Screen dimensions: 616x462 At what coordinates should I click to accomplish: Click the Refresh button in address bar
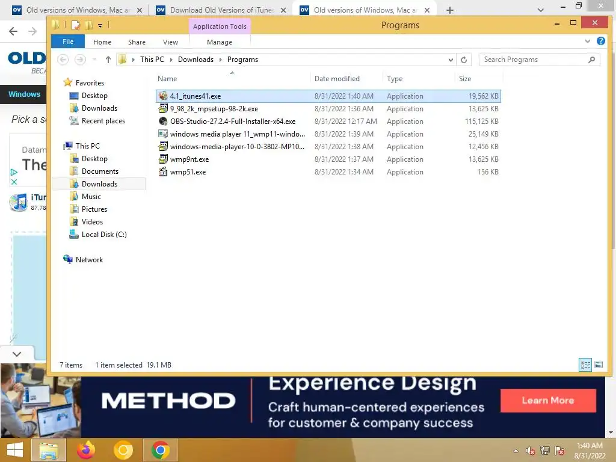[x=464, y=60]
